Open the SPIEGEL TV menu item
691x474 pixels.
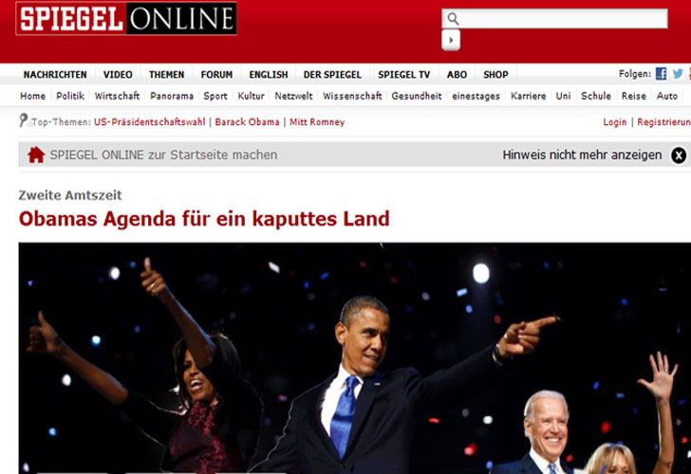pos(403,75)
